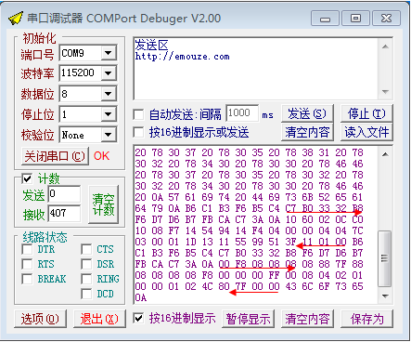Screen dimensions: 411x342
Task: Open the port number COM9 dropdown
Action: (x=109, y=53)
